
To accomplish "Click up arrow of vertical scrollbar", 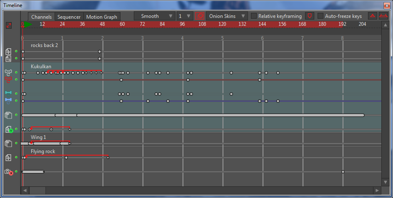I will point(385,25).
